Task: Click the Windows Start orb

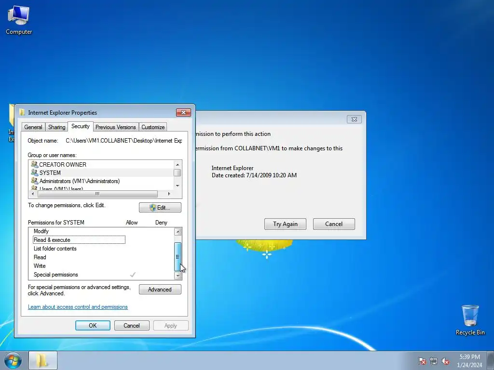Action: point(13,360)
